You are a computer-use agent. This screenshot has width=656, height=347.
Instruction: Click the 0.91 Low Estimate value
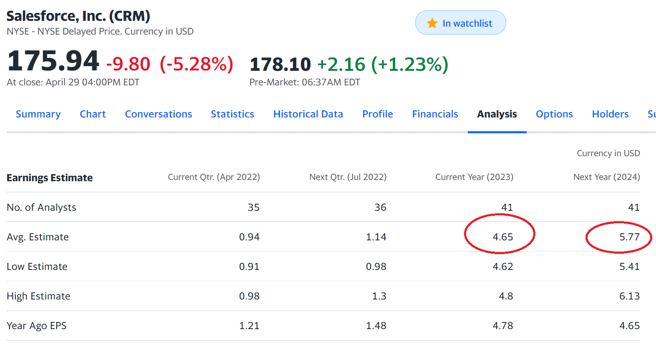coord(249,267)
